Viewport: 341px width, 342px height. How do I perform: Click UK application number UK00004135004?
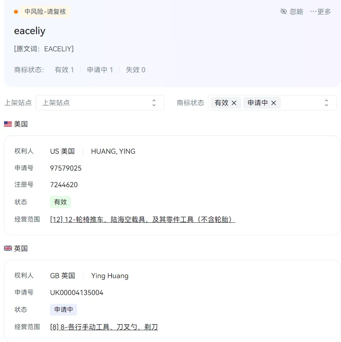pos(77,292)
